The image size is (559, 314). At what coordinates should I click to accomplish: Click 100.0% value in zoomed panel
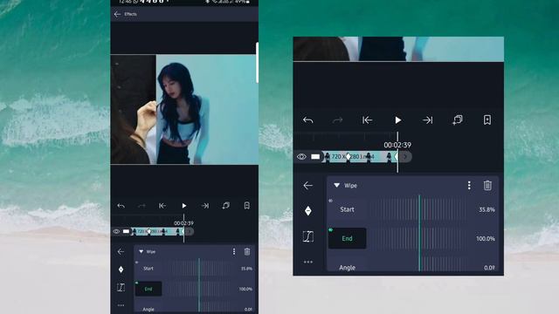(x=486, y=238)
